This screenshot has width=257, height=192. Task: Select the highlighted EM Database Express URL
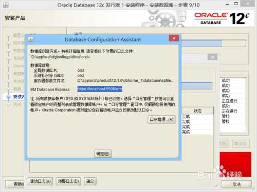click(100, 89)
